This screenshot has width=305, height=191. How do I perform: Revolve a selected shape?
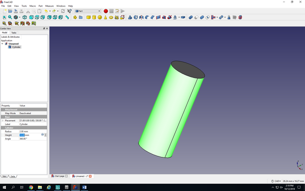tap(136, 17)
